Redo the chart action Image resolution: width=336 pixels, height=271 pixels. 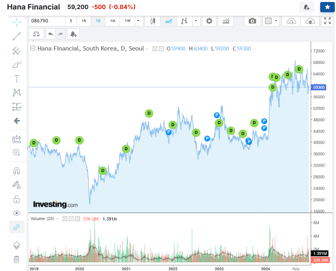click(60, 34)
